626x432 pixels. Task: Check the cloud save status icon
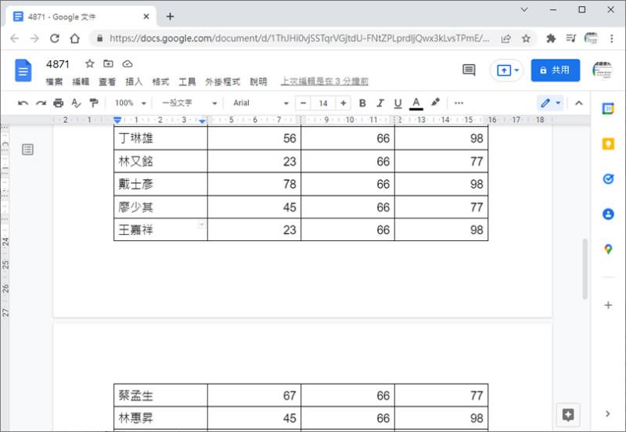[128, 63]
